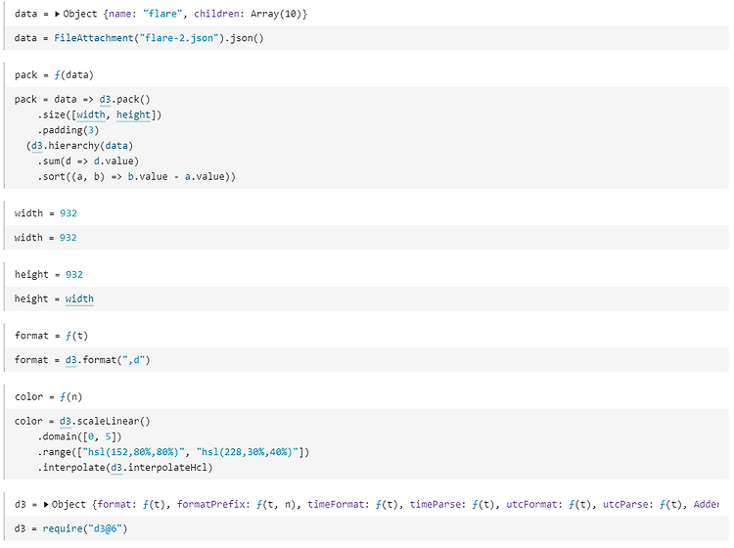Click the "flare" name value in data output
The image size is (734, 548).
click(x=161, y=14)
